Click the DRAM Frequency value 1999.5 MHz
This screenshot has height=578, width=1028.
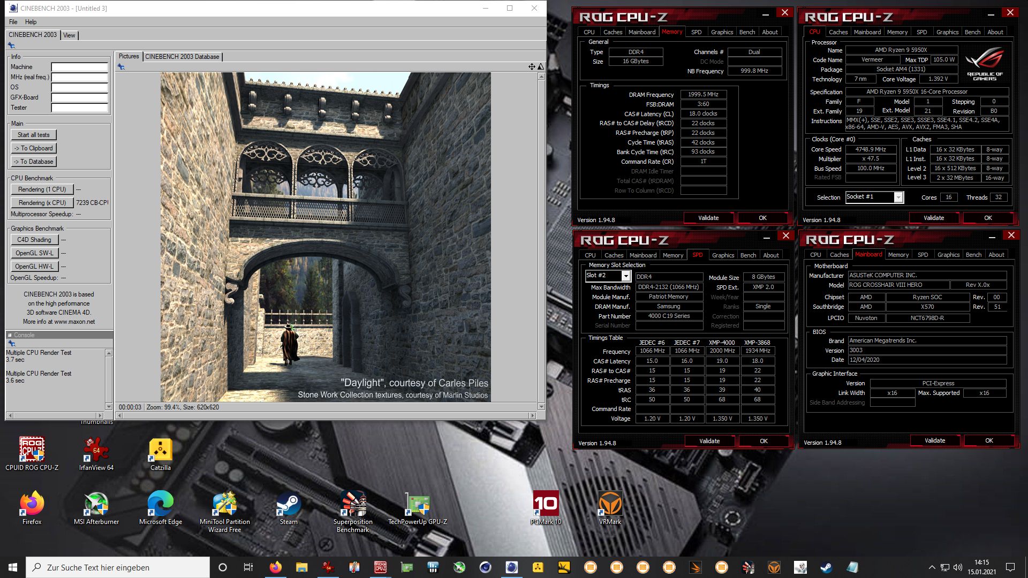point(703,94)
